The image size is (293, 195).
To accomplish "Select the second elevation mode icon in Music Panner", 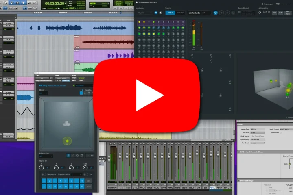I will click(x=85, y=93).
